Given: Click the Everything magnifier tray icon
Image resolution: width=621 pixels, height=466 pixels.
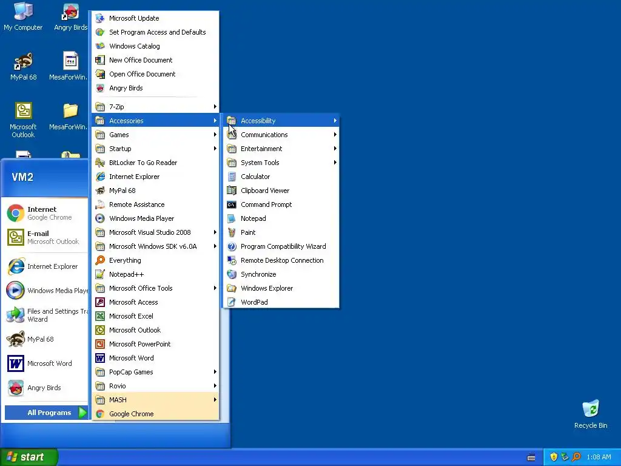Looking at the screenshot, I should [x=576, y=457].
